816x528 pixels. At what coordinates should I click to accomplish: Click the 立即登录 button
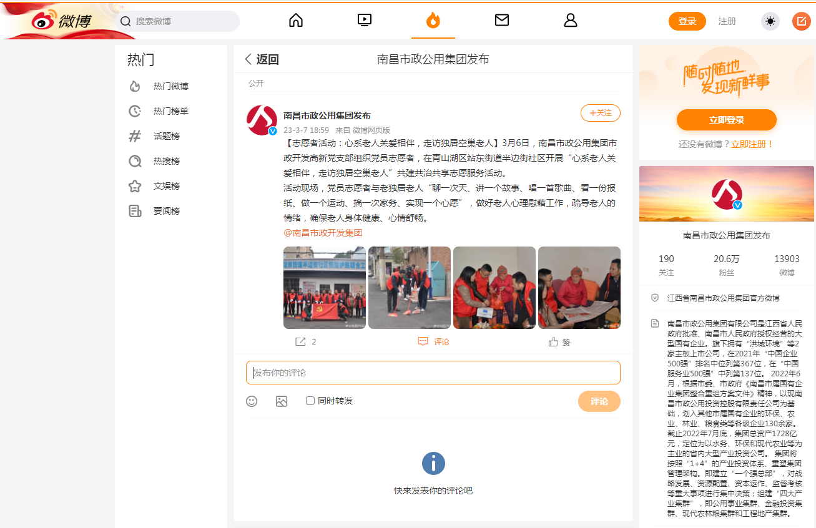[x=727, y=120]
